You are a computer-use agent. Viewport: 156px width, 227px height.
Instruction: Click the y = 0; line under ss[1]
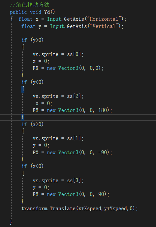click(x=41, y=145)
